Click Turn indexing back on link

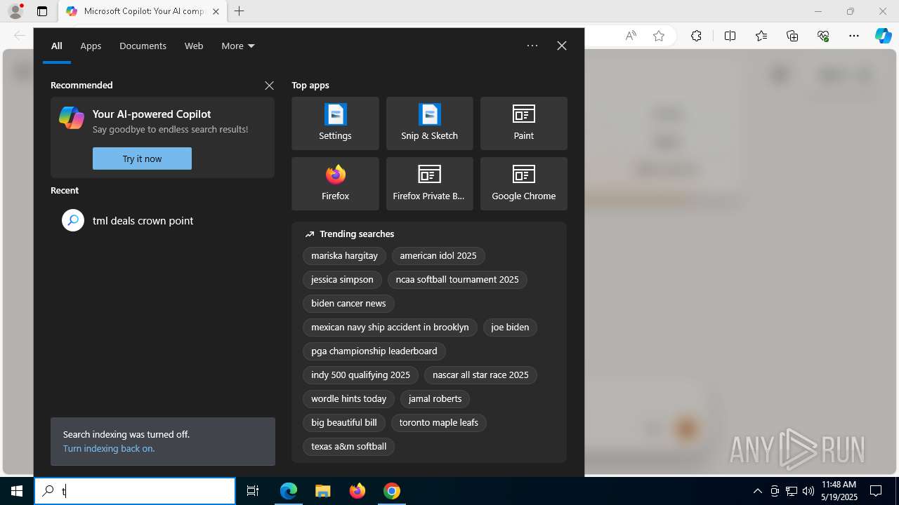click(x=109, y=448)
